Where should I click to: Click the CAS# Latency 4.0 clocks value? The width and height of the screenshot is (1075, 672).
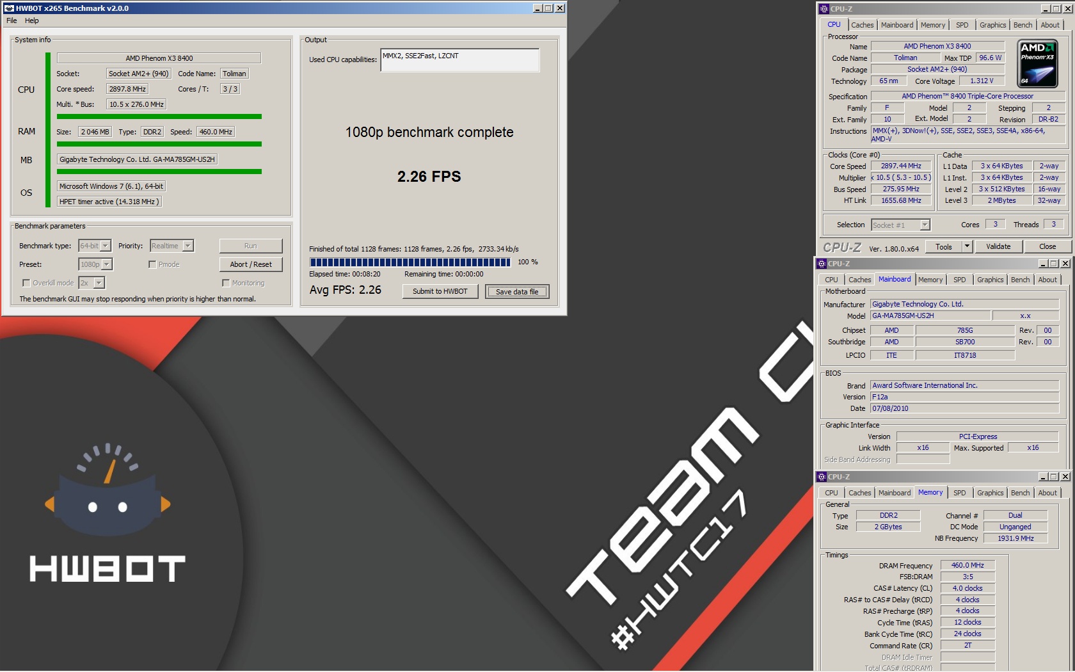pyautogui.click(x=967, y=588)
